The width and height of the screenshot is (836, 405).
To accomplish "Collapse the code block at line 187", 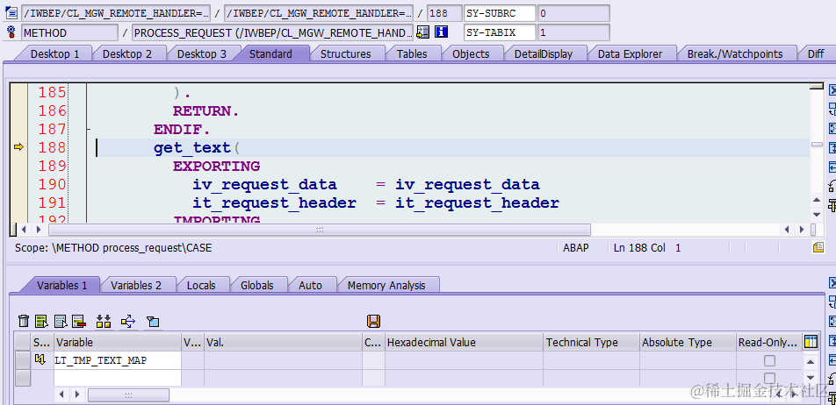I will click(x=88, y=129).
